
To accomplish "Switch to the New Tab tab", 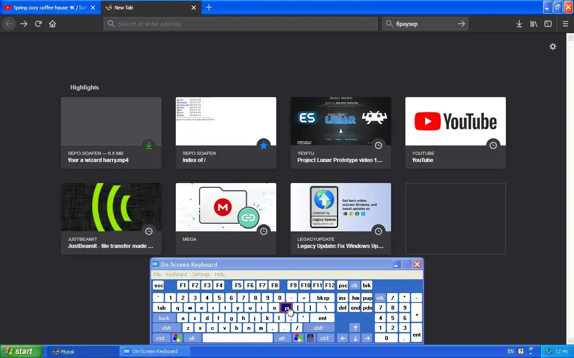I will tap(150, 8).
